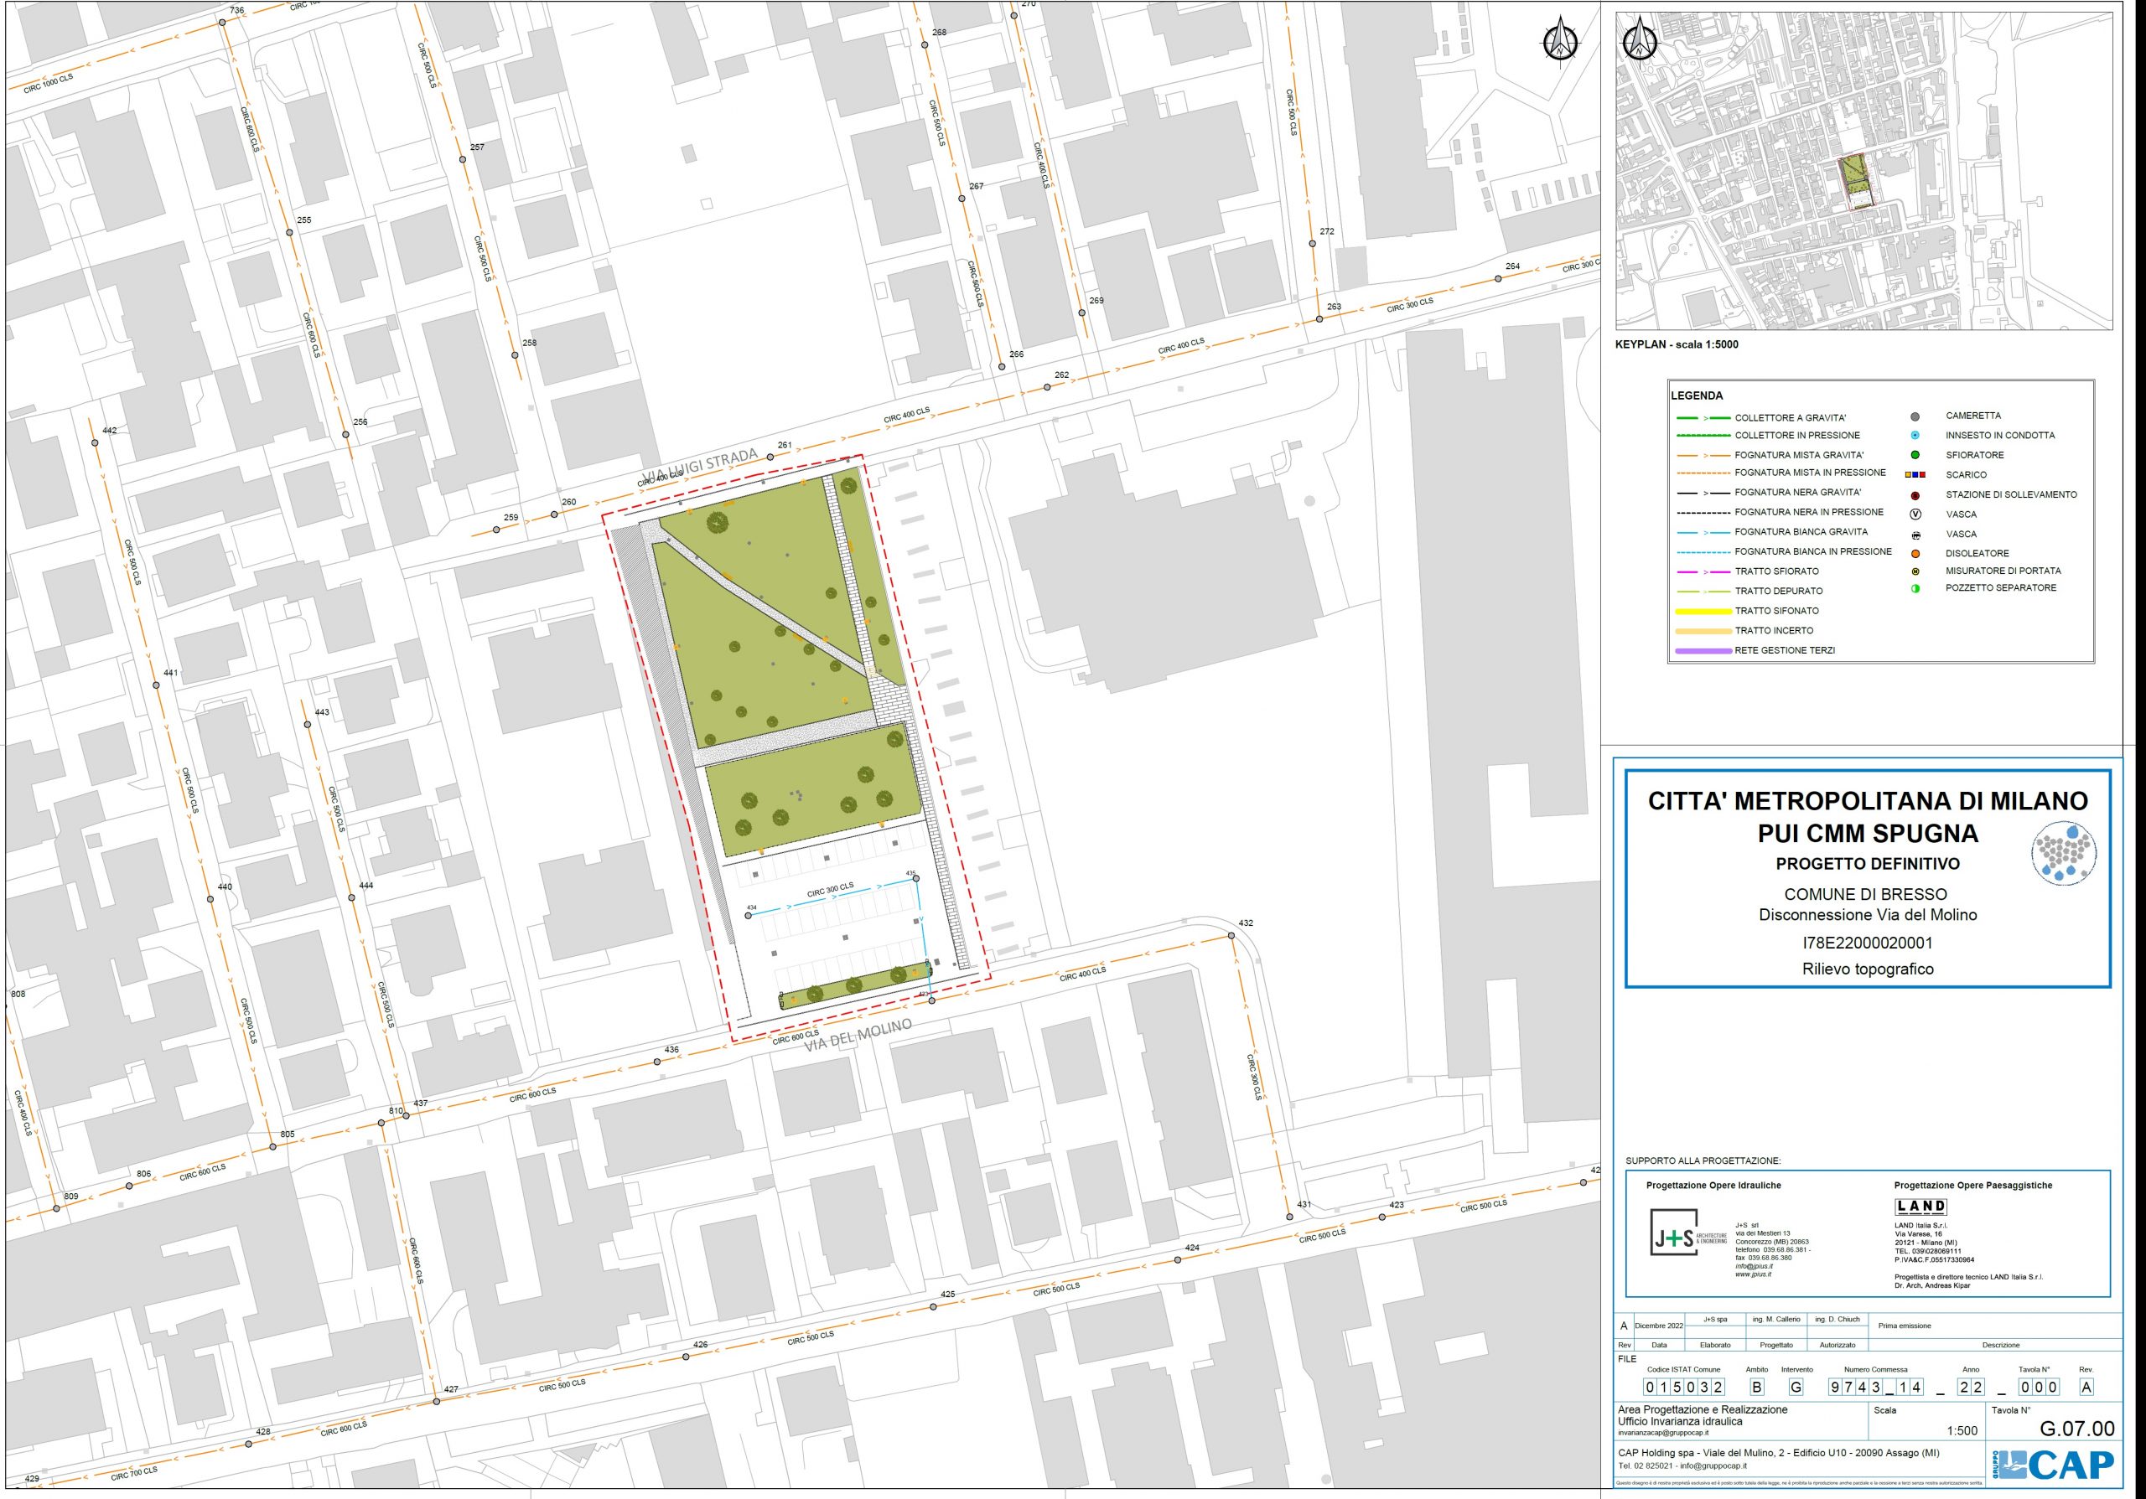The height and width of the screenshot is (1499, 2146).
Task: Click the Pozzetto Separatore half-green symbol
Action: click(1915, 588)
